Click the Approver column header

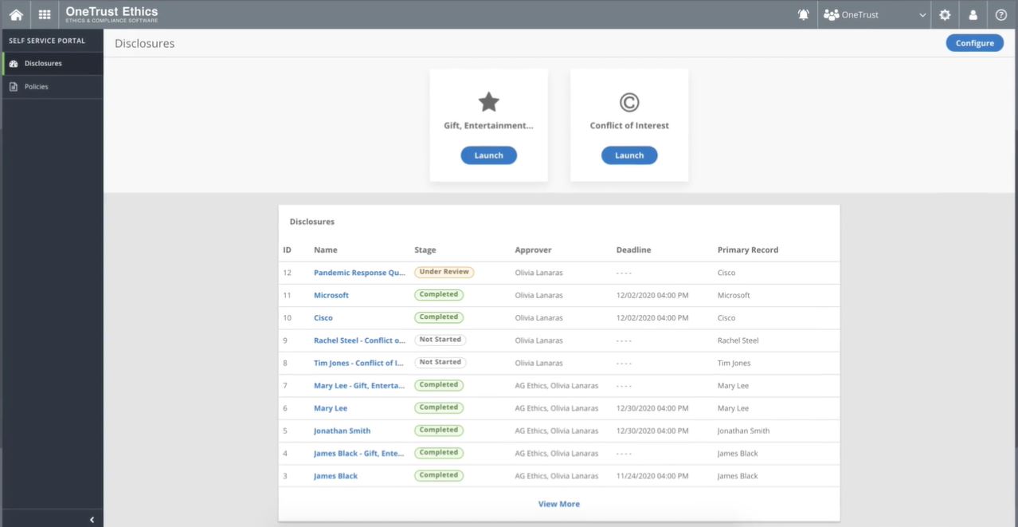point(533,250)
